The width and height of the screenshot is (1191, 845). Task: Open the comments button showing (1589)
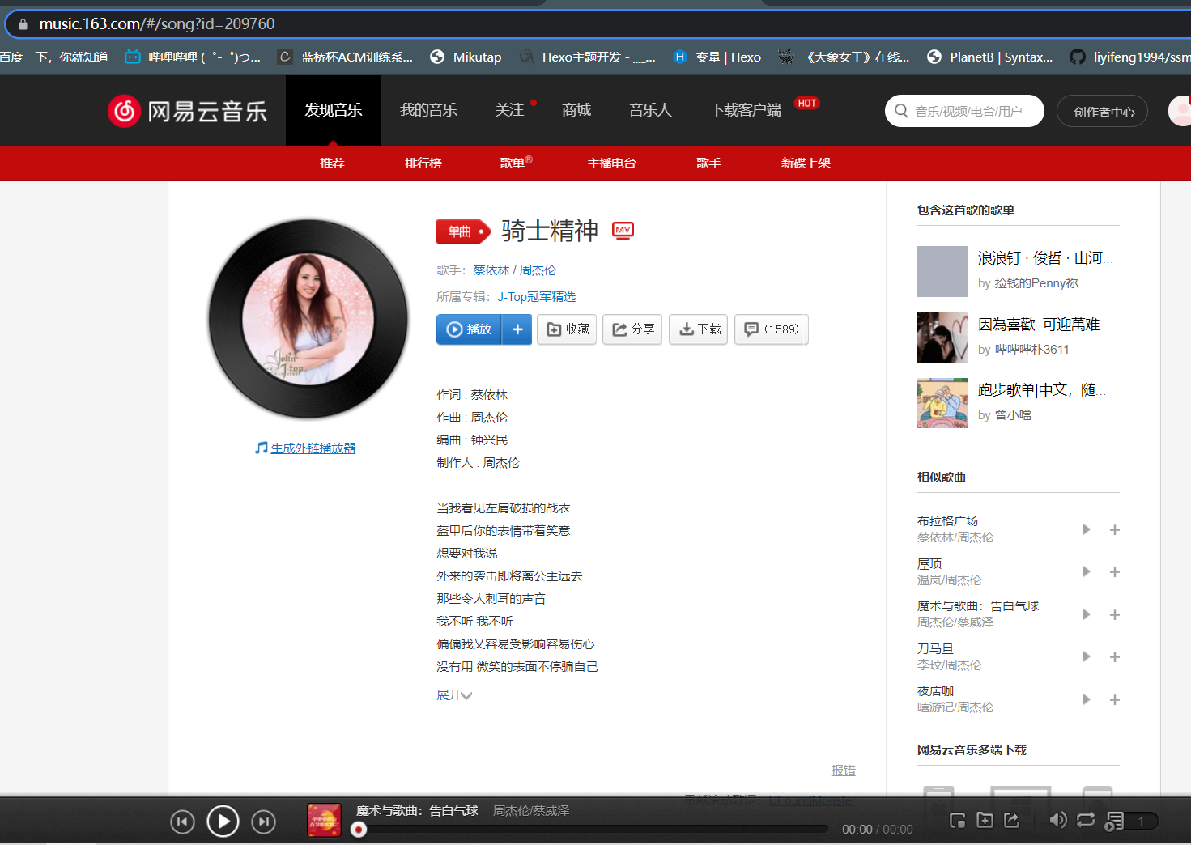pyautogui.click(x=772, y=329)
